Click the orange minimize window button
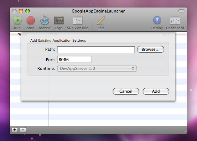The width and height of the screenshot is (197, 141). pos(21,11)
